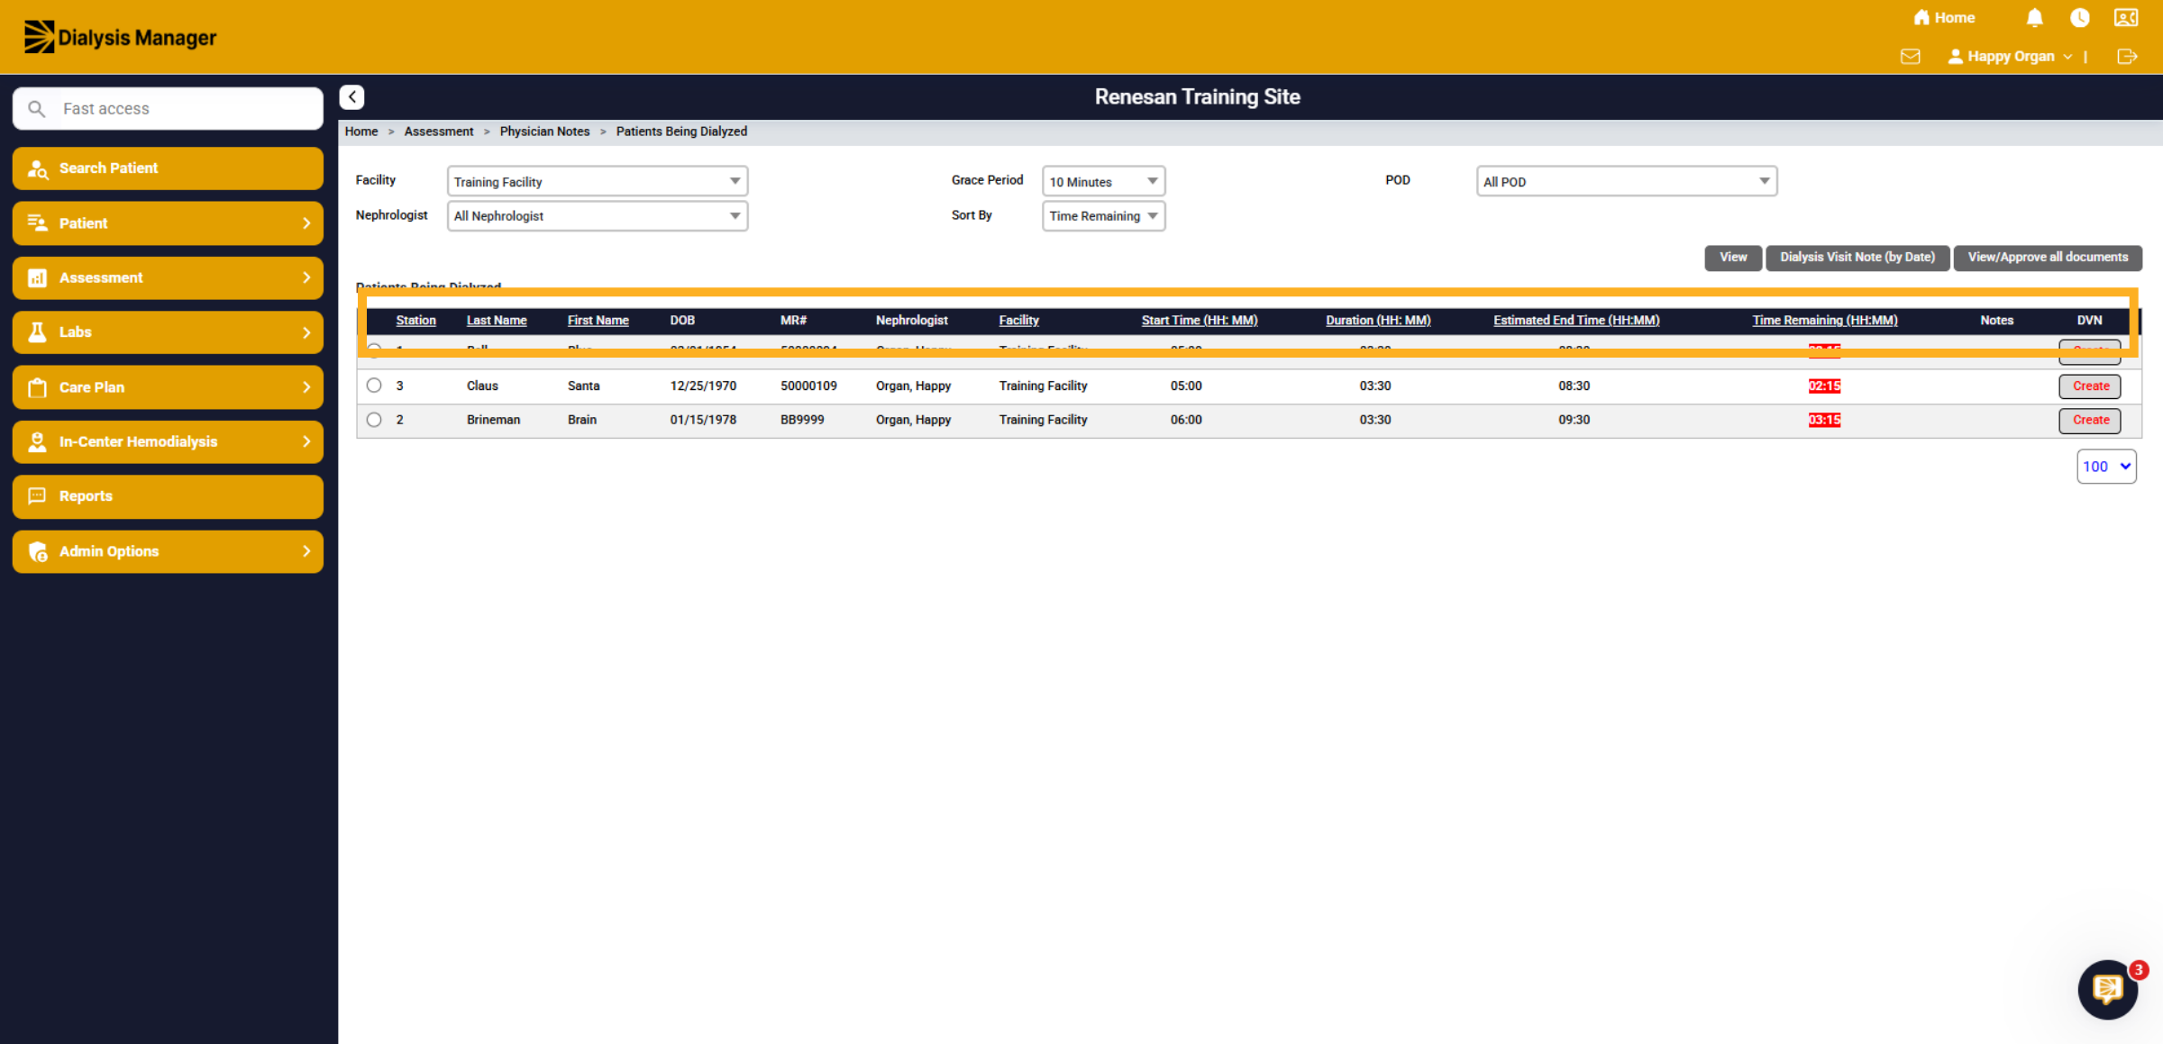This screenshot has width=2163, height=1044.
Task: Click the Fast access search field
Action: 168,109
